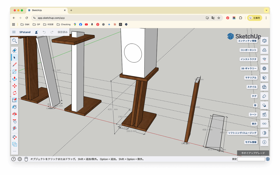The width and height of the screenshot is (280, 175).
Task: Click the 今すぐアップグレード upgrade button
Action: pyautogui.click(x=253, y=153)
